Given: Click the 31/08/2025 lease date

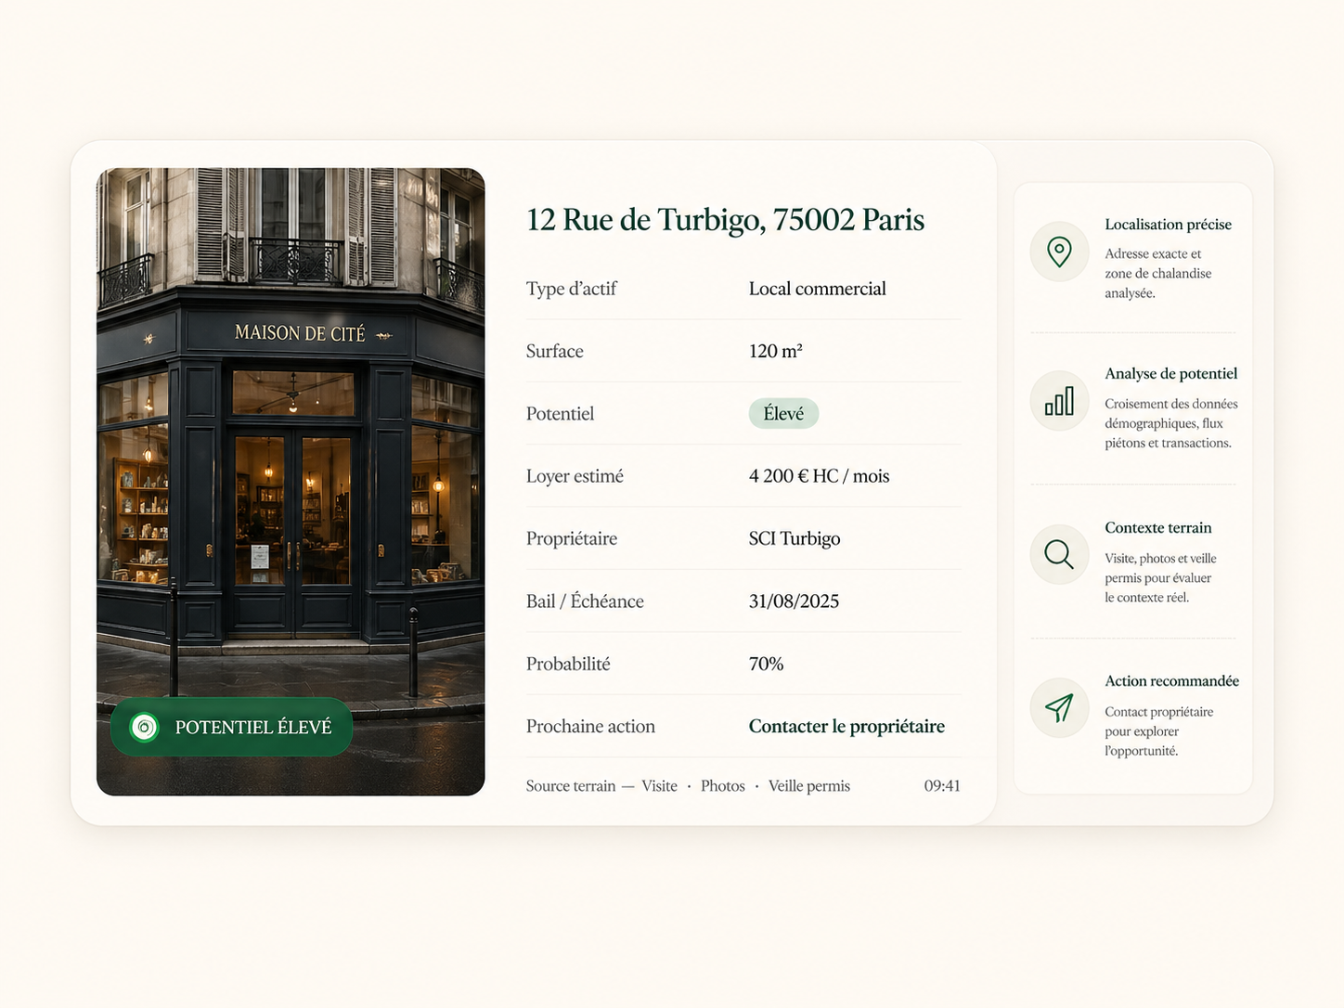Looking at the screenshot, I should [x=794, y=601].
